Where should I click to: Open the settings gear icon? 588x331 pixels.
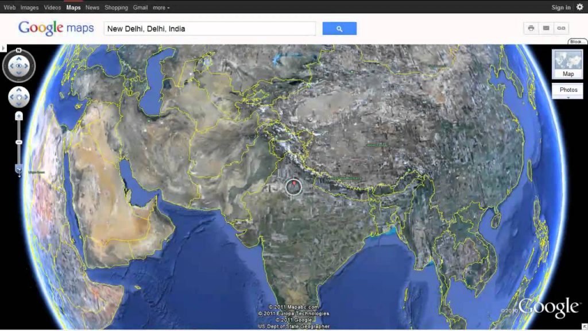pyautogui.click(x=580, y=7)
